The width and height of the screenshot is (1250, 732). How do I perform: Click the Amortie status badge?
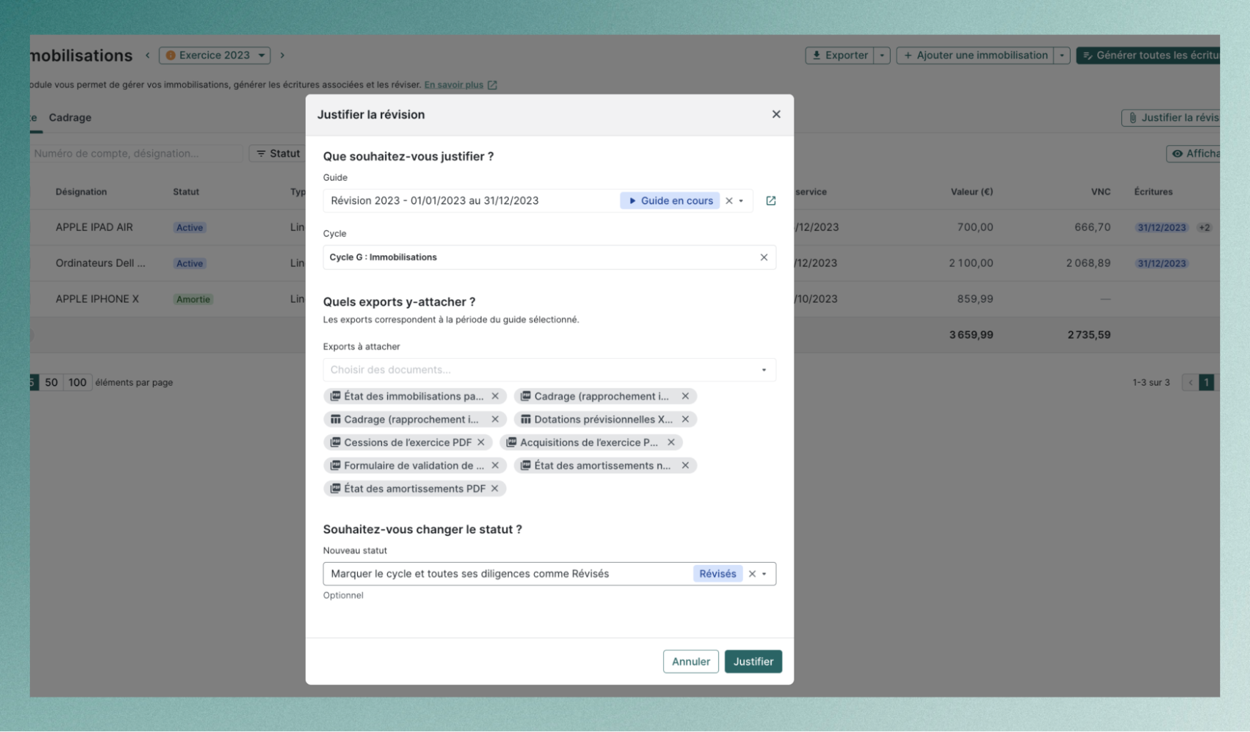tap(193, 299)
